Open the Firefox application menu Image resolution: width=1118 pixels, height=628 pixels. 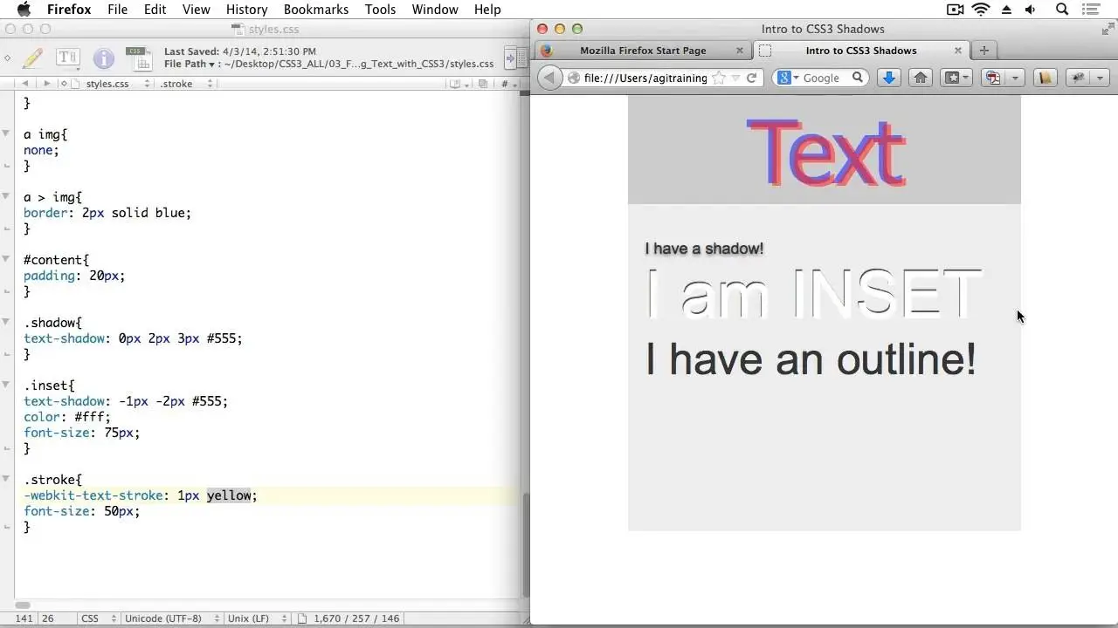click(69, 10)
